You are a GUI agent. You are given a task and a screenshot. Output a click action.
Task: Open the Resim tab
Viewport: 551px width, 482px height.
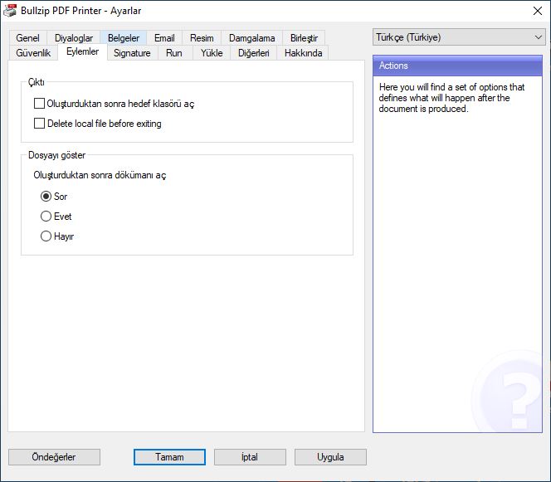click(x=202, y=38)
